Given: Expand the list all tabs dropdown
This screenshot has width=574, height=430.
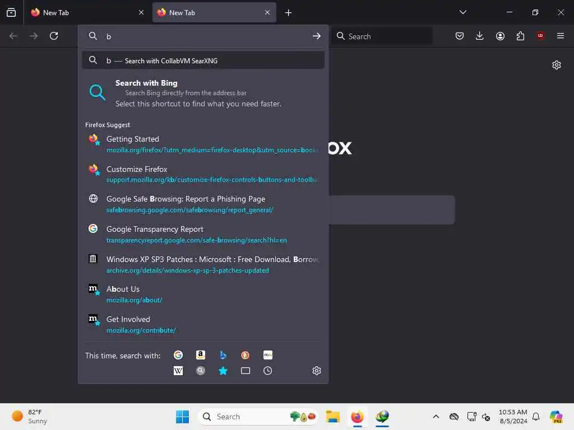Looking at the screenshot, I should [x=463, y=12].
